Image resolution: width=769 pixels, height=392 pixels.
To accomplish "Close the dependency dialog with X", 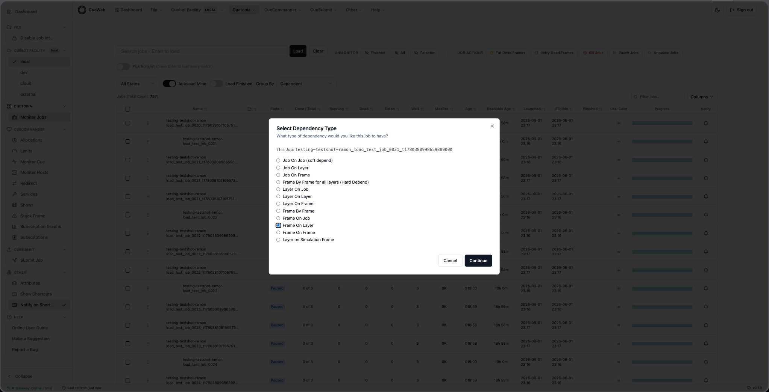I will [x=492, y=126].
